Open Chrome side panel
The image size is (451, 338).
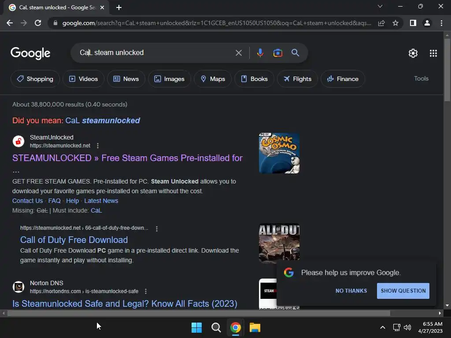[x=413, y=23]
